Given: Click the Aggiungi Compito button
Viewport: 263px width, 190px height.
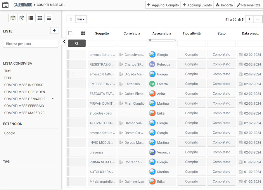Looking at the screenshot, I should click(163, 5).
